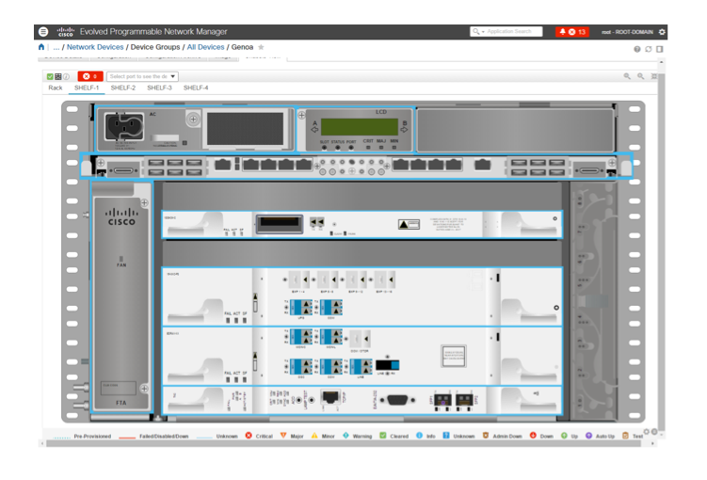Viewport: 707px width, 480px height.
Task: Click plus icon near FTA label
Action: tap(144, 389)
